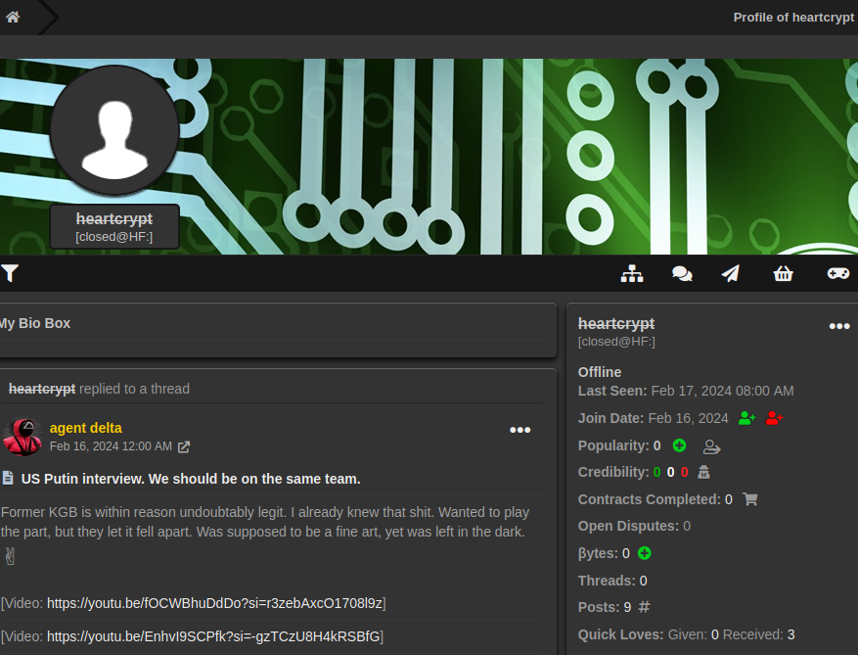
Task: Donate bytes with green plus icon
Action: click(645, 553)
